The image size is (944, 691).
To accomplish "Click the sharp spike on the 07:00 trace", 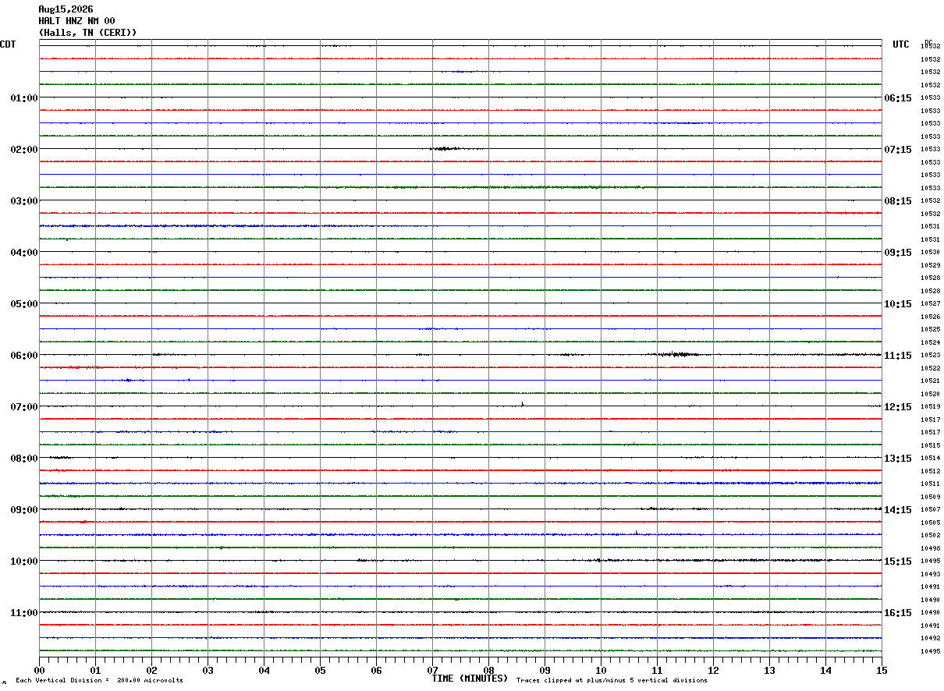I will point(522,403).
